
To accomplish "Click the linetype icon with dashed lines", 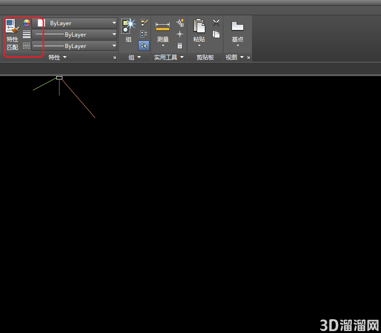I will (27, 46).
